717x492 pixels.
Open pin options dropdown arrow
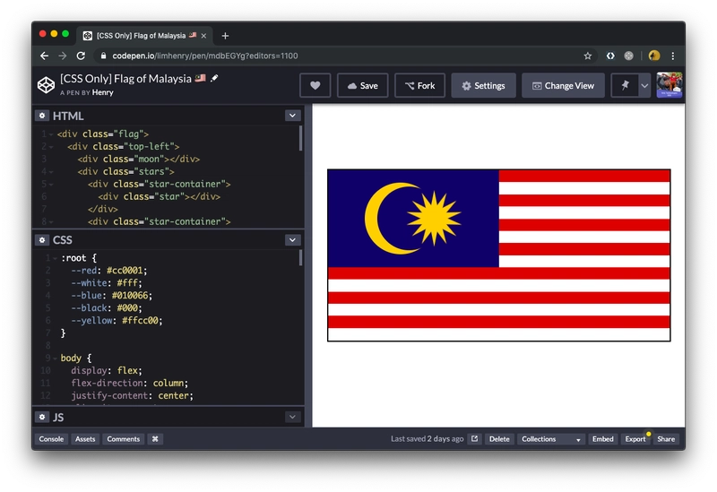point(644,85)
